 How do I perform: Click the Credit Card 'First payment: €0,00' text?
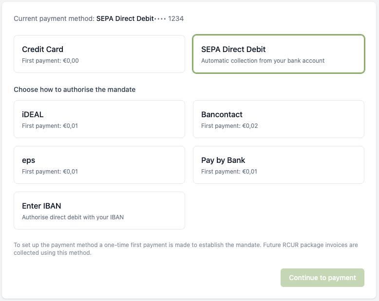coord(50,60)
